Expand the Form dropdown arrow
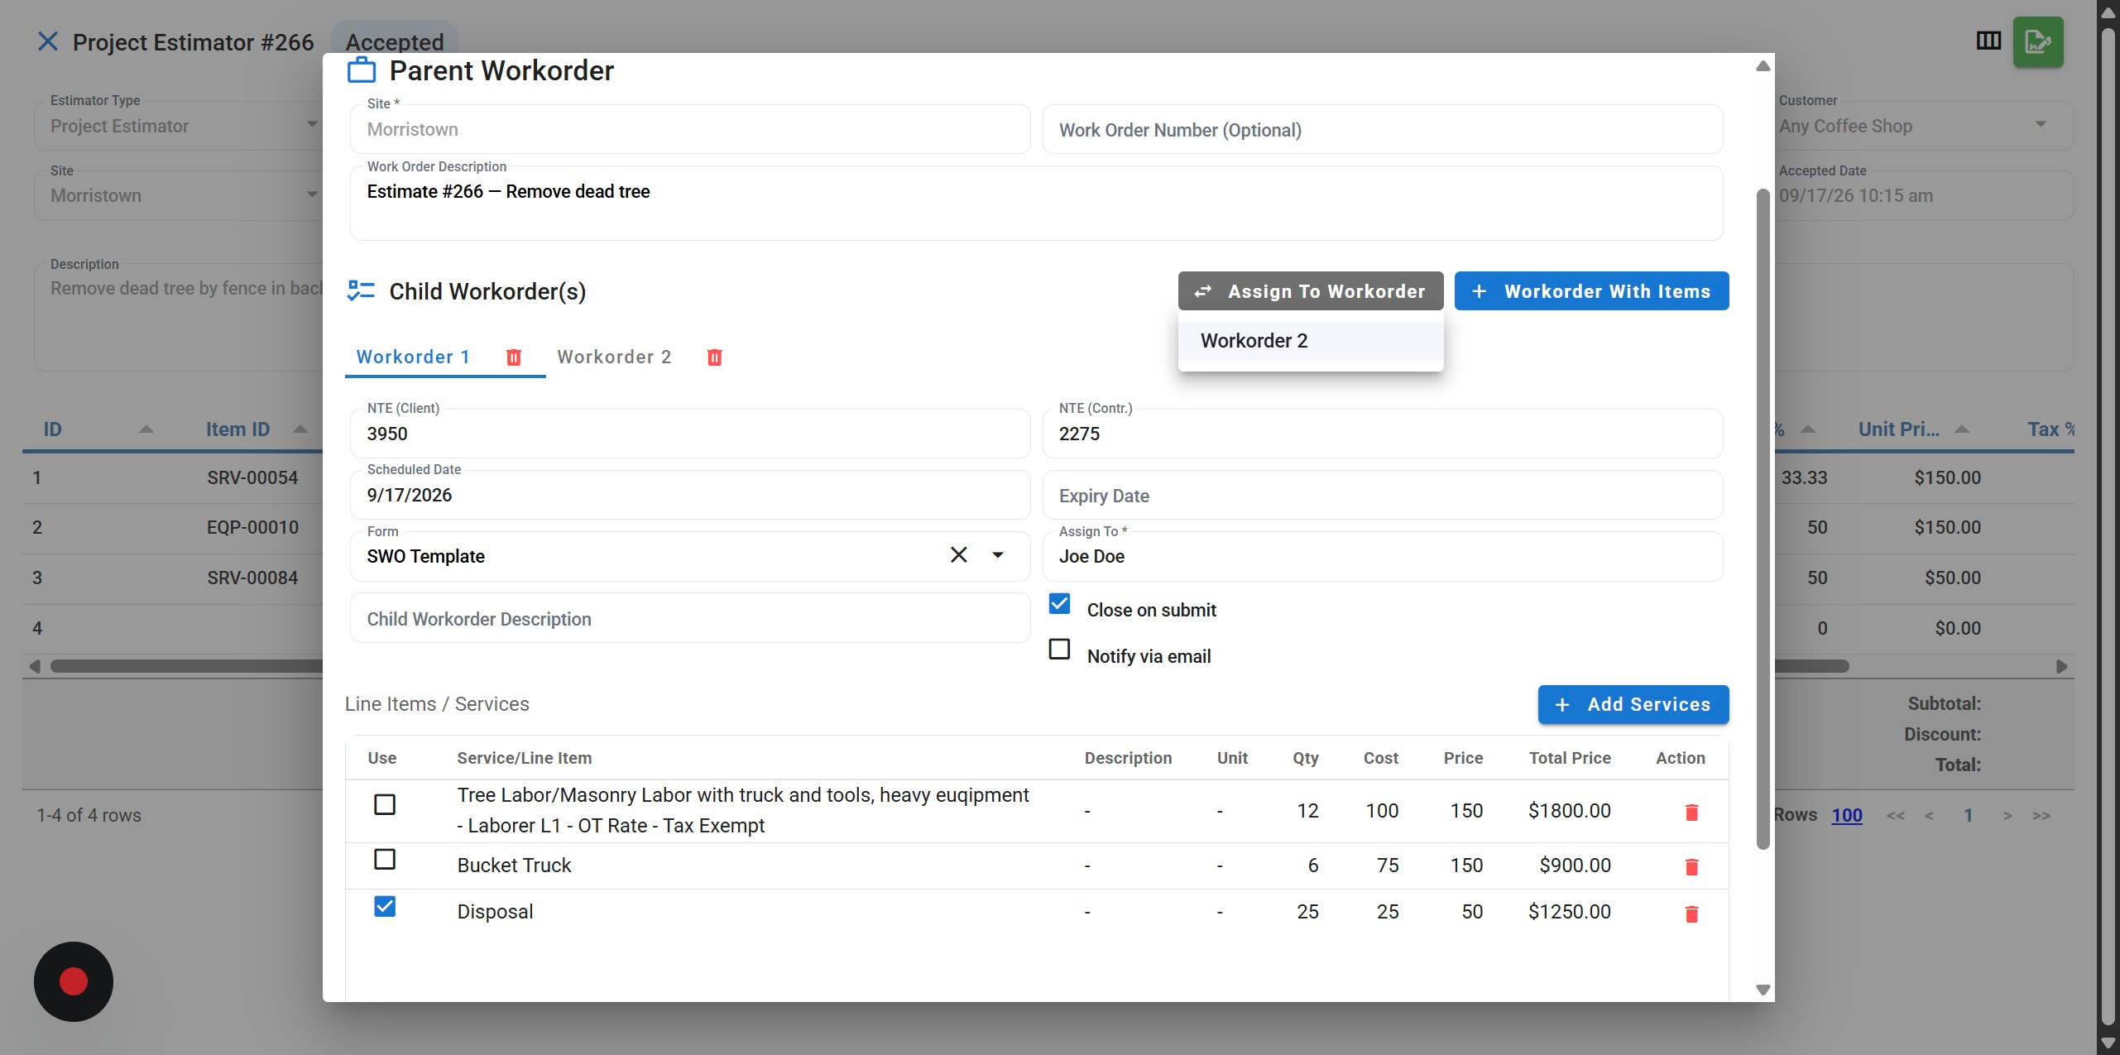 tap(998, 555)
